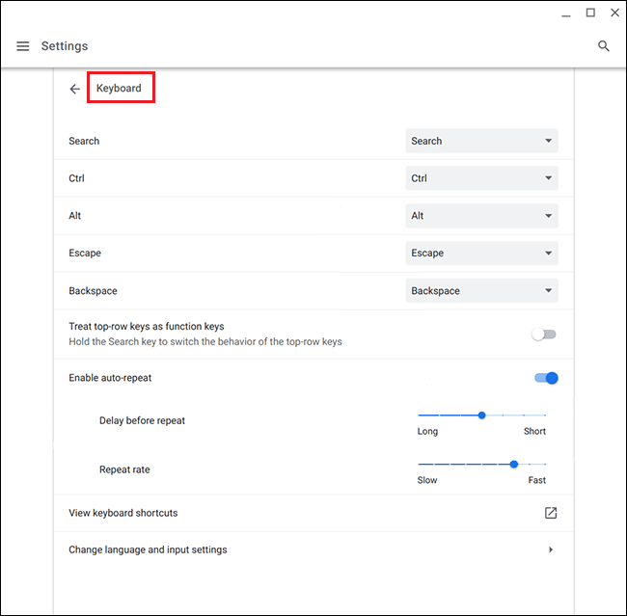
Task: Close the Settings window
Action: coord(614,13)
